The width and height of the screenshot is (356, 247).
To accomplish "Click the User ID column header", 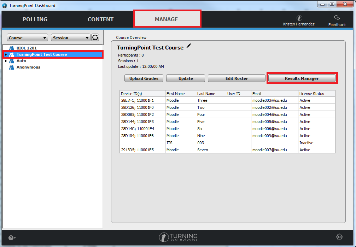I will [238, 94].
